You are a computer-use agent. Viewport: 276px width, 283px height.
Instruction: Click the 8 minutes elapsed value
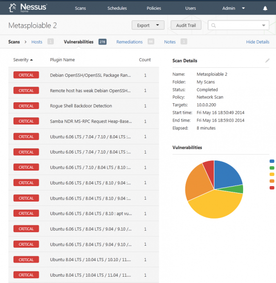206,128
